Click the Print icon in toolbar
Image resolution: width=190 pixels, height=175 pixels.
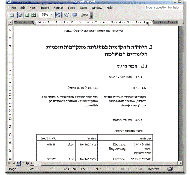tap(12, 15)
